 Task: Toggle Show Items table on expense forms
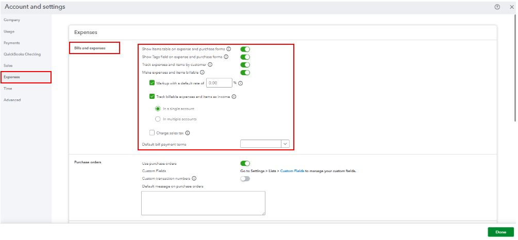245,49
